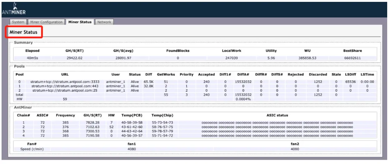Viewport: 390px width, 164px height.
Task: Click the GH/S(RT) summary value 29422.02
Action: click(74, 58)
